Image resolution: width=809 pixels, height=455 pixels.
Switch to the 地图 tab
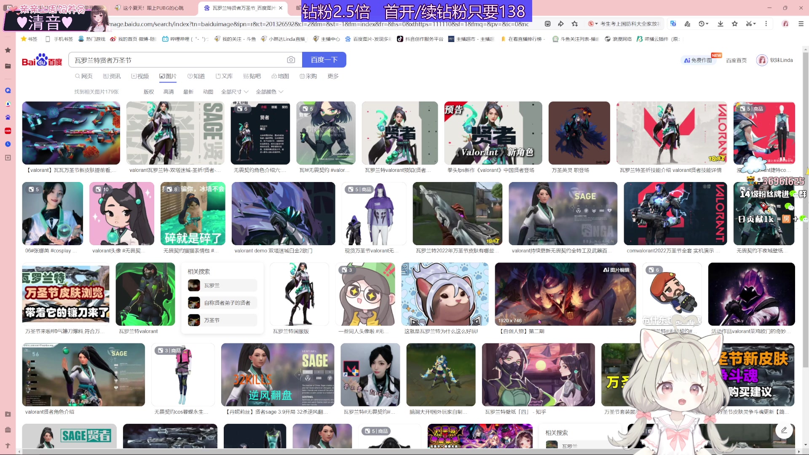280,76
